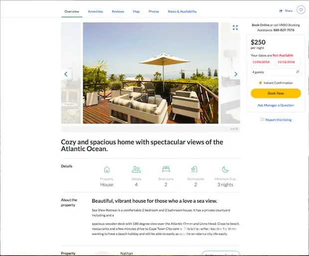Click the Share icon
This screenshot has width=309, height=256.
click(281, 10)
